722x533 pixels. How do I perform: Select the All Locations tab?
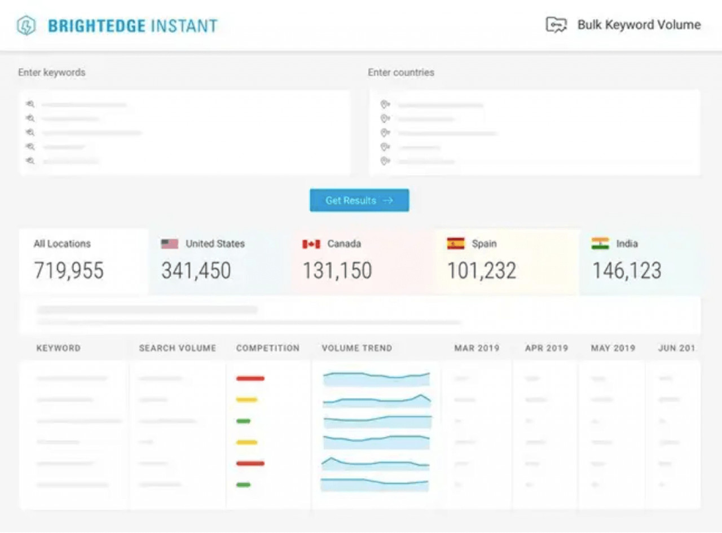pyautogui.click(x=83, y=262)
